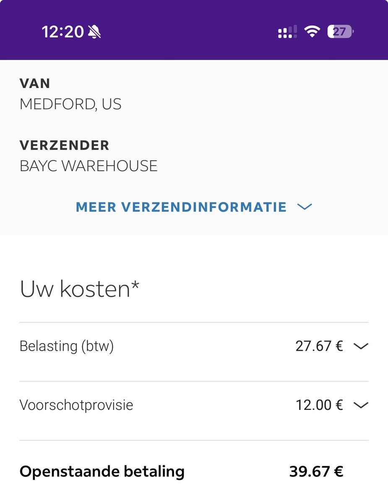Tap the 12:20 clock in status bar
This screenshot has width=388, height=504.
tap(62, 32)
